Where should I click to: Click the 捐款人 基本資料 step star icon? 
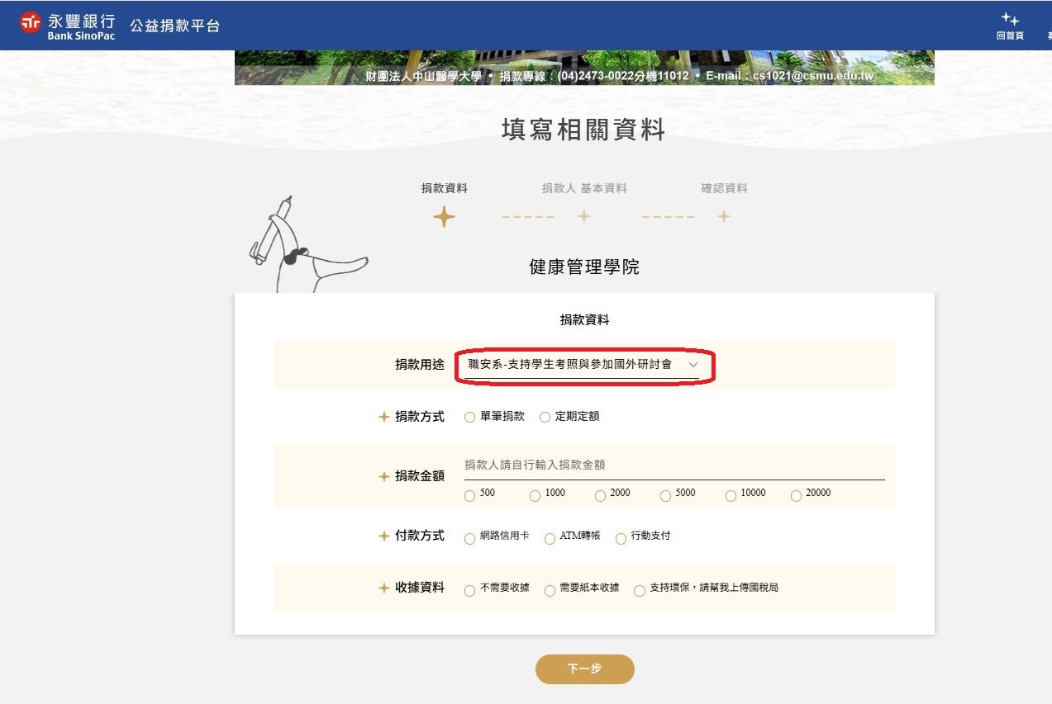pyautogui.click(x=584, y=216)
